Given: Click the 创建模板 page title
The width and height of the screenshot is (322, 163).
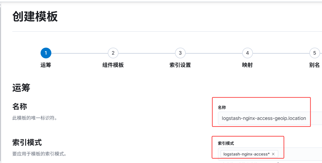Looking at the screenshot, I should 35,16.
